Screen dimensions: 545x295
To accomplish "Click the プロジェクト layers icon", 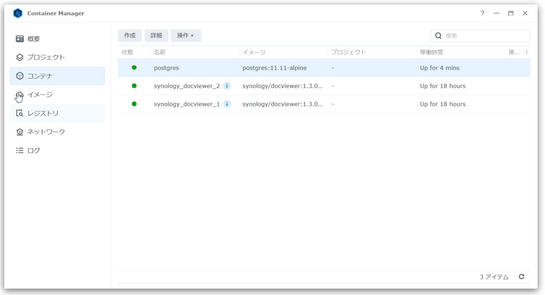I will pyautogui.click(x=20, y=58).
